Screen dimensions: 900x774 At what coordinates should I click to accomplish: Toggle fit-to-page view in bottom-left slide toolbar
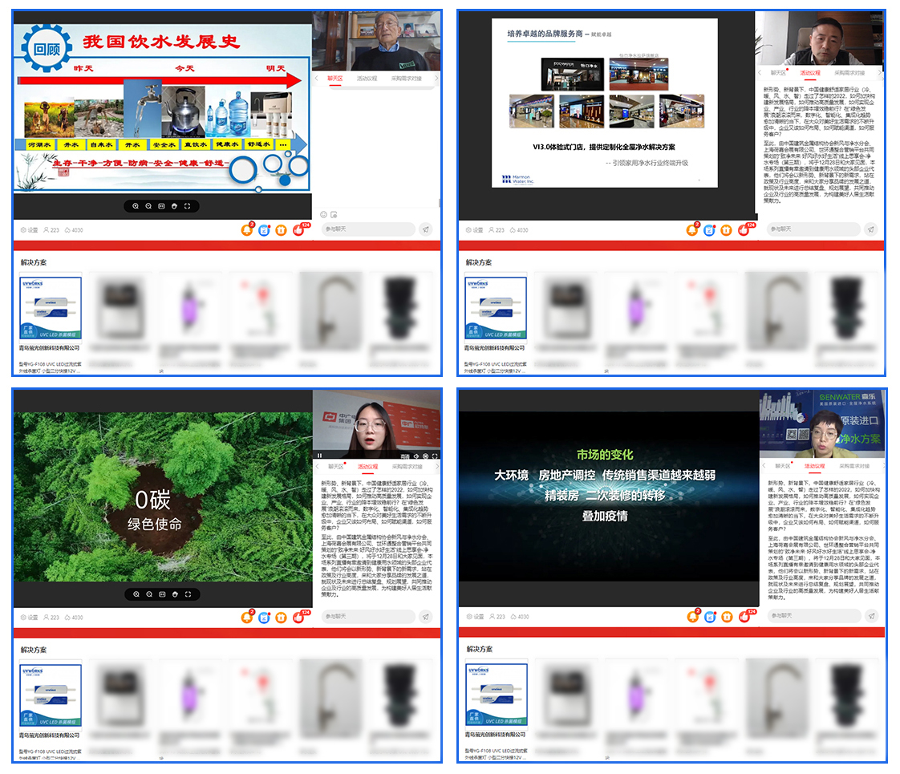162,594
